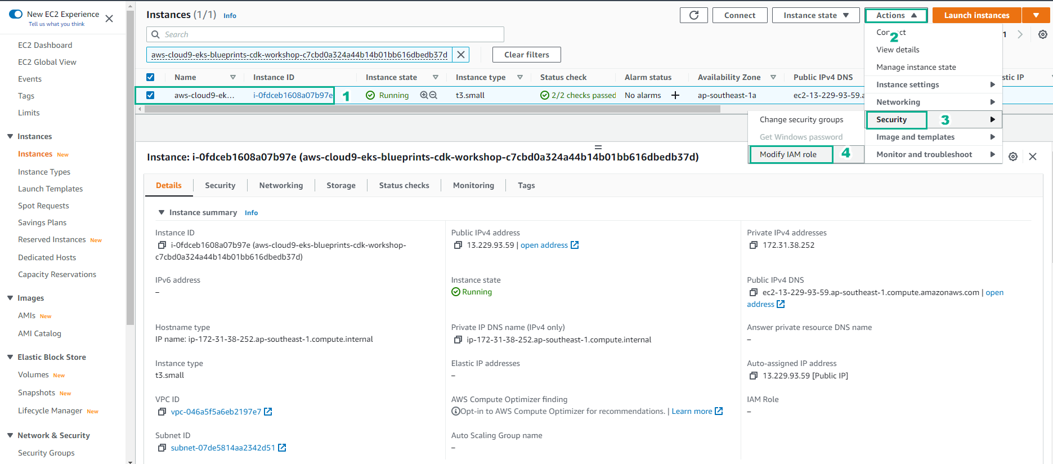Sort by Availability Zone column arrow
This screenshot has width=1053, height=464.
point(773,77)
